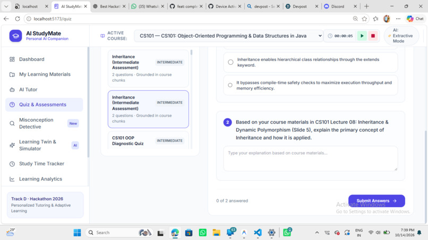Open Microsoft Store from the taskbar
The width and height of the screenshot is (428, 240).
coord(189,233)
